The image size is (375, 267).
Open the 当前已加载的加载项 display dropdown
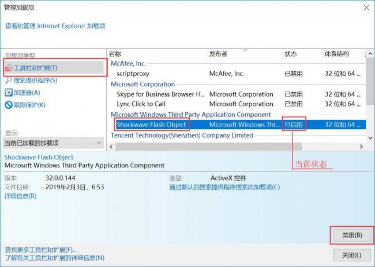pos(53,143)
